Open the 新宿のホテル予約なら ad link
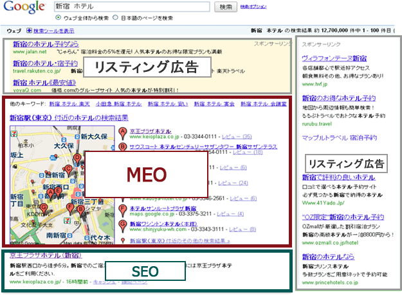This screenshot has width=402, height=295. coord(46,44)
